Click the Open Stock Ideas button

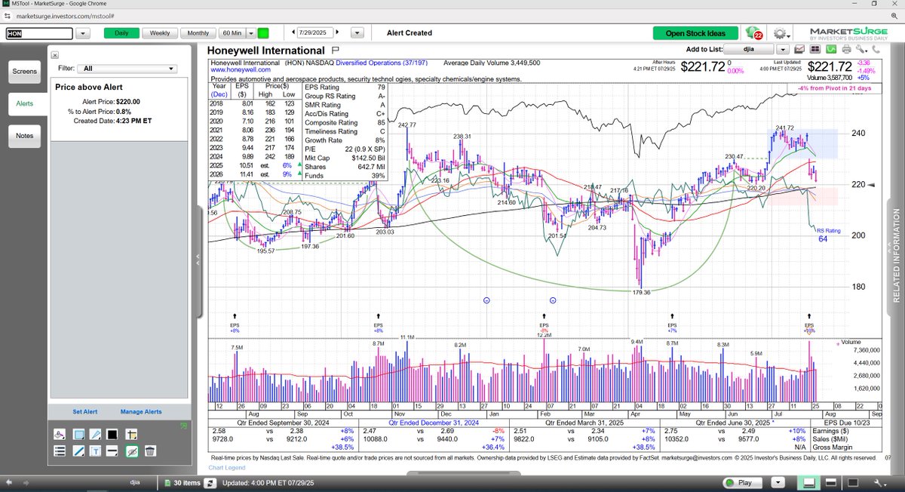point(695,33)
